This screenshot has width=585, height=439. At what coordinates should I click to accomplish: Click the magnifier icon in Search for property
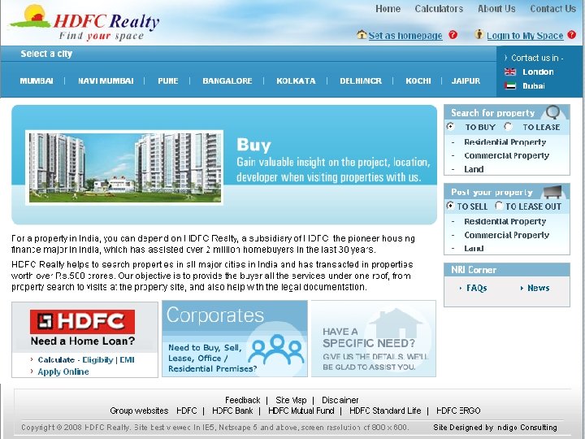(553, 111)
